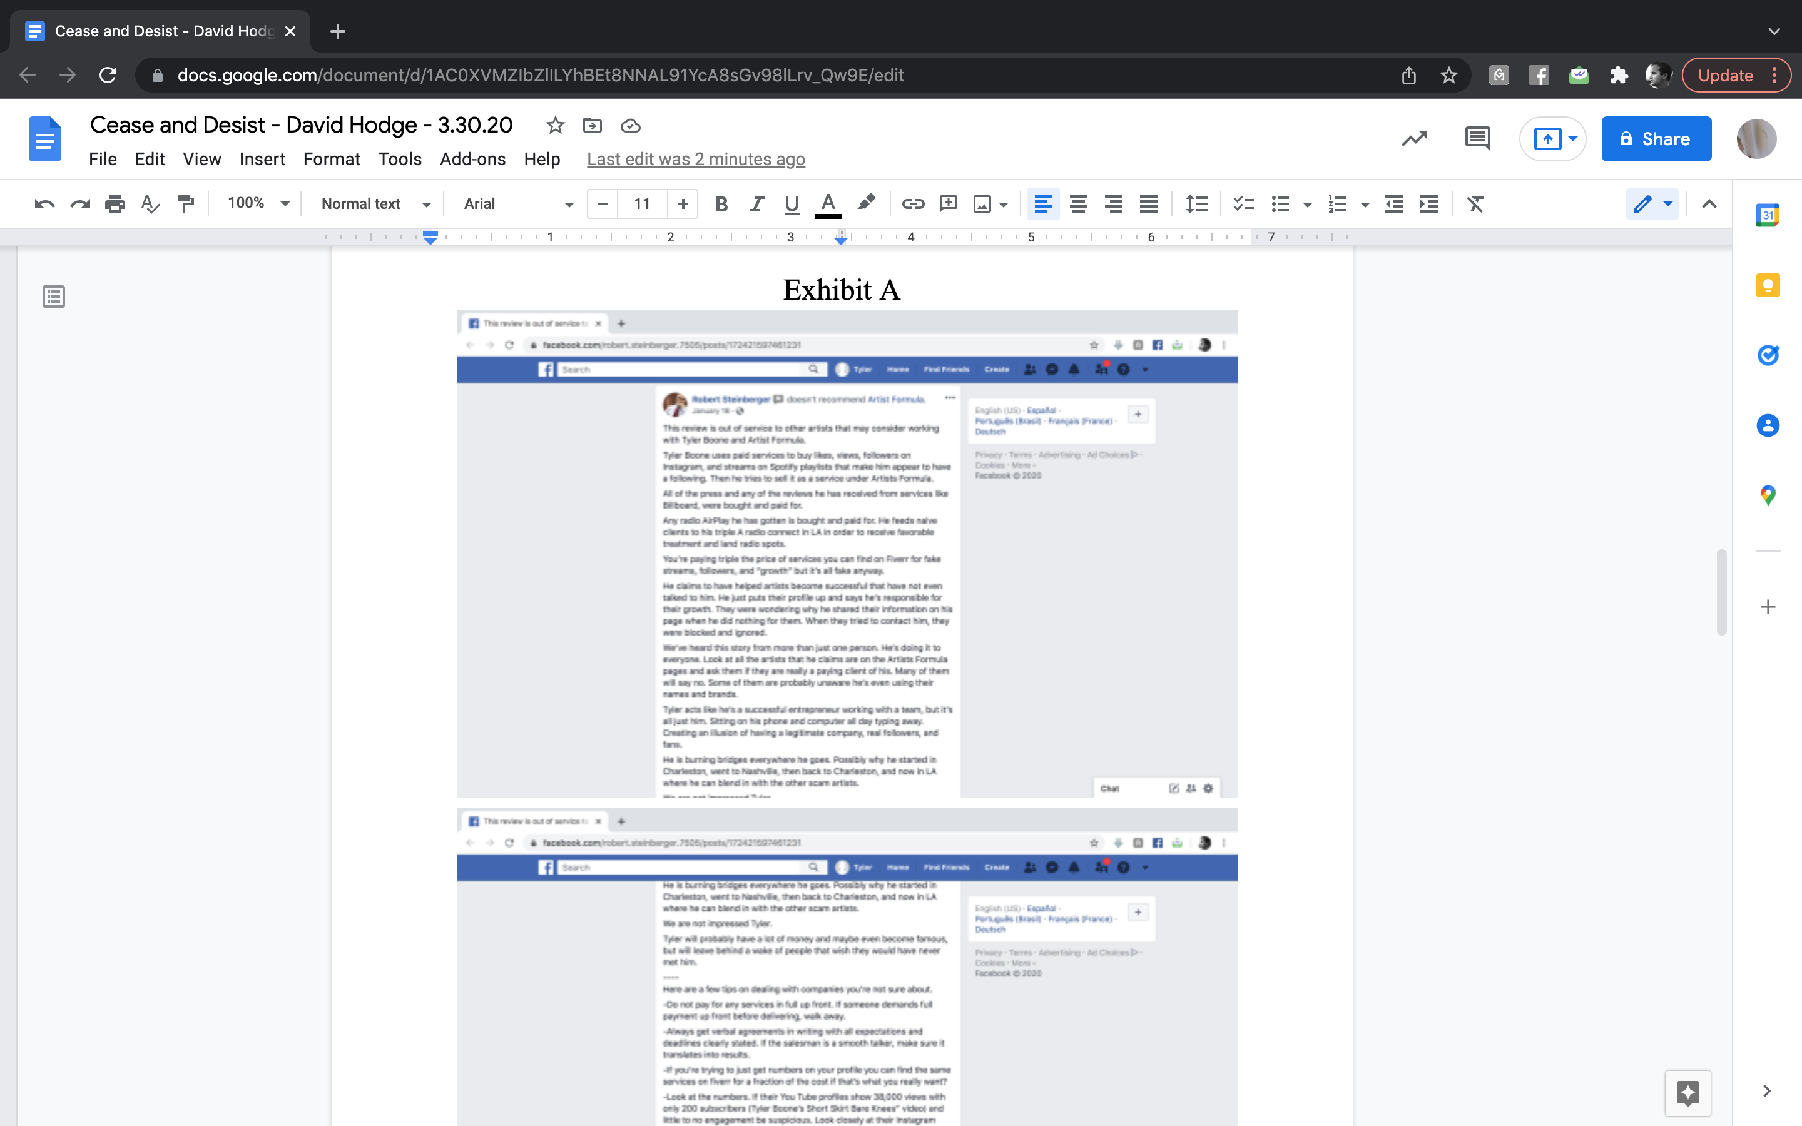Viewport: 1802px width, 1126px height.
Task: Open Google Keep side panel
Action: (1768, 285)
